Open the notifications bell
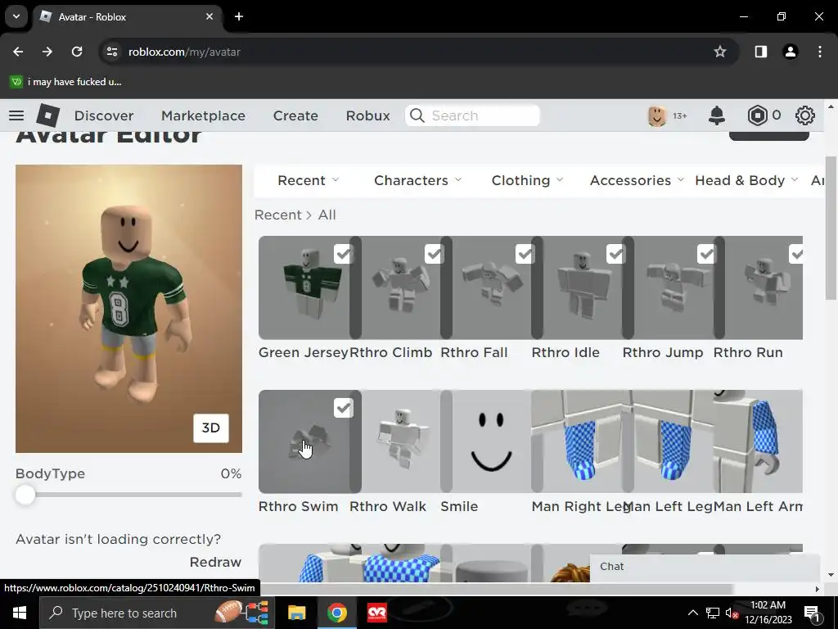 [717, 115]
